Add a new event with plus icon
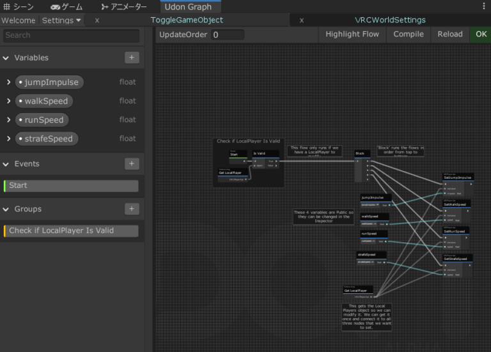This screenshot has width=491, height=352. pyautogui.click(x=132, y=164)
